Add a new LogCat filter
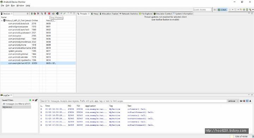Screen dimensions: 254x138 tap(30, 100)
